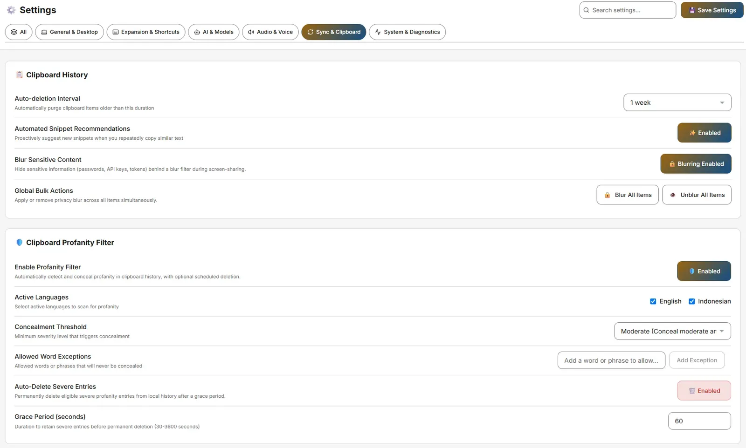The image size is (746, 448).
Task: Select the All settings tab
Action: pos(19,32)
